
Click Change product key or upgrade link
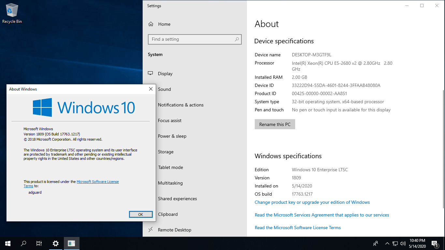point(312,202)
